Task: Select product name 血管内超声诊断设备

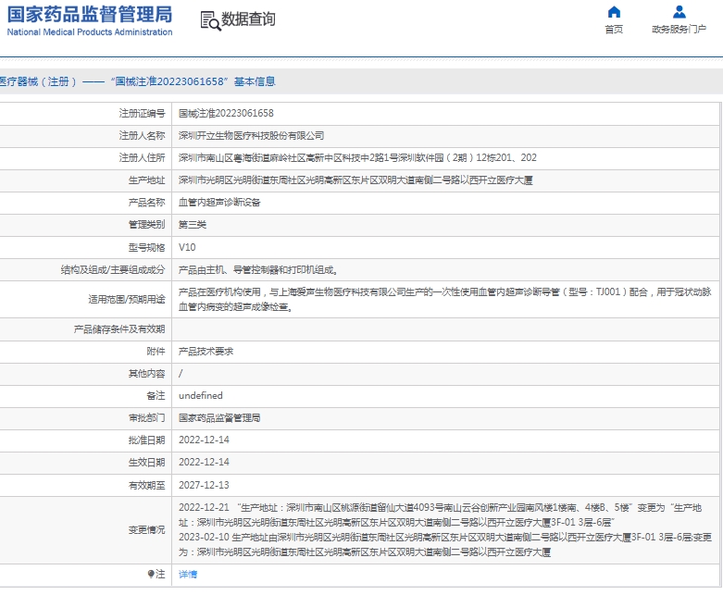Action: (219, 203)
